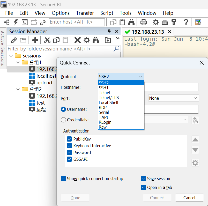The image size is (208, 206).
Task: Click the Find binoculars icon in Session Manager
Action: (x=96, y=40)
